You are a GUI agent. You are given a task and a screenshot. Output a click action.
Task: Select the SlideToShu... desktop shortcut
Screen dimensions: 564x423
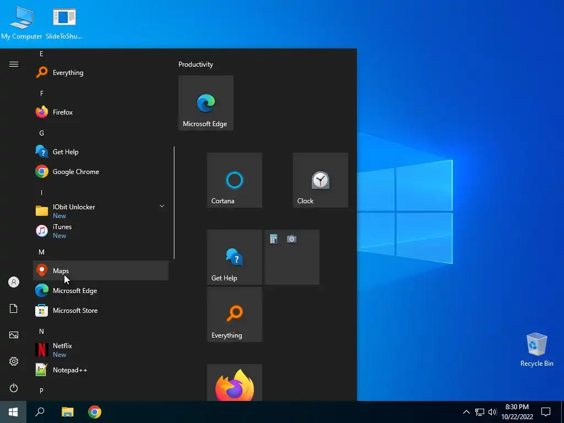pos(64,23)
